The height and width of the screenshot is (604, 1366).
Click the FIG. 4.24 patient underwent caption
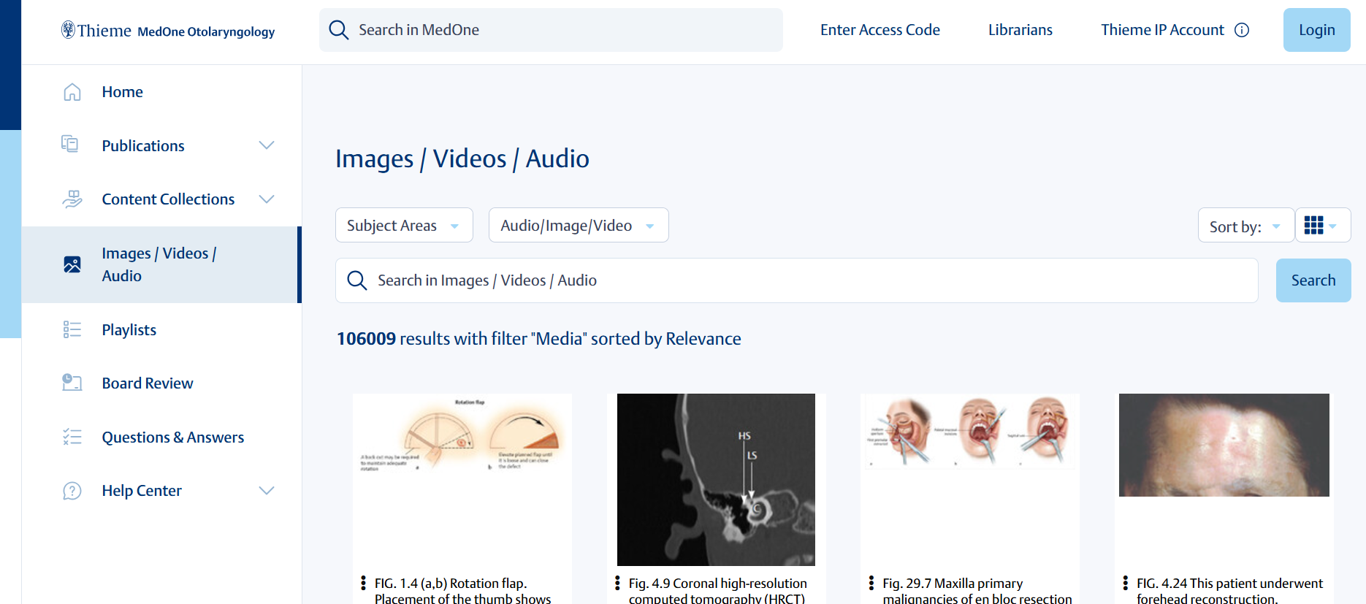coord(1229,590)
